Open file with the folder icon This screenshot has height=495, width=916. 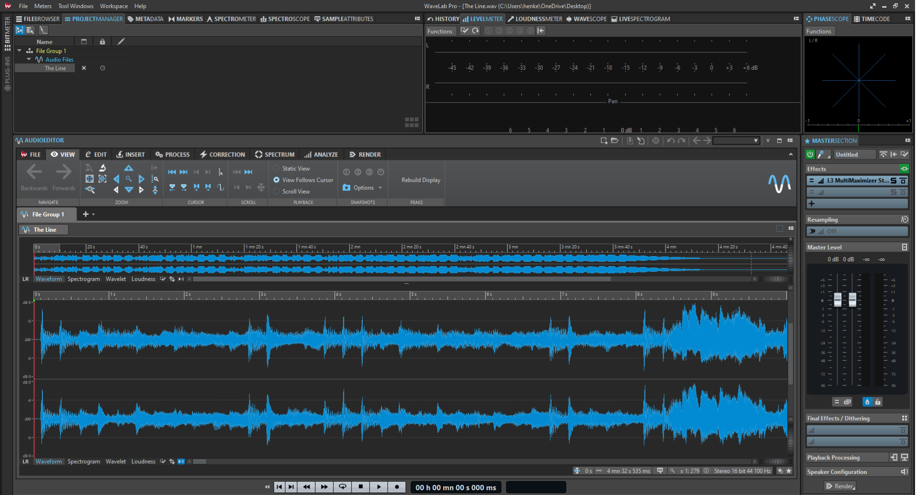click(614, 141)
